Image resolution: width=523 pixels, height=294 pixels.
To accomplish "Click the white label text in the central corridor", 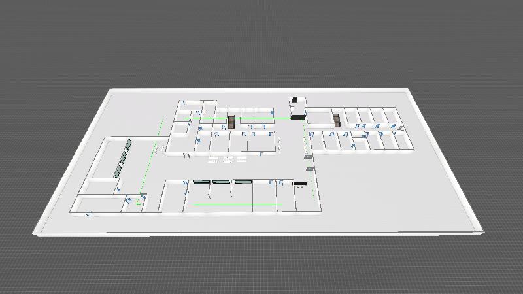I will 227,158.
